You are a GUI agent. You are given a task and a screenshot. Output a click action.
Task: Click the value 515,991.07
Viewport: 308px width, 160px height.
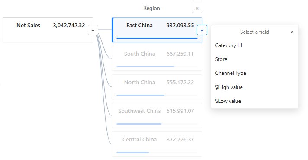point(180,111)
